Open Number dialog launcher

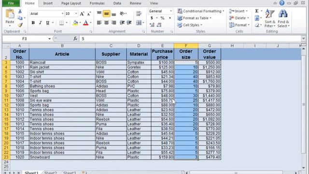tap(172, 31)
